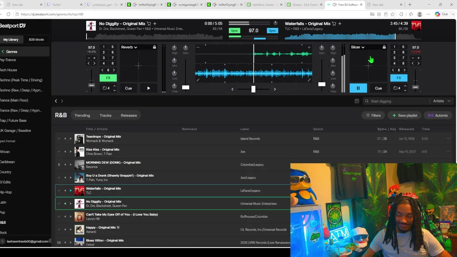Open the Filters panel

(373, 115)
